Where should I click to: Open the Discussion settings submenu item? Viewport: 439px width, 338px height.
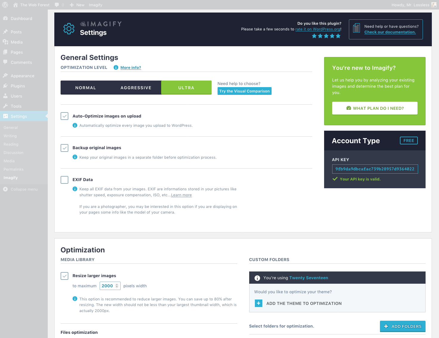pos(13,152)
